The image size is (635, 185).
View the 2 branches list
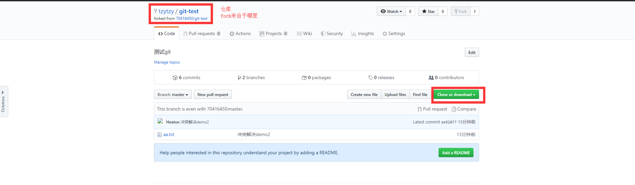tap(251, 77)
